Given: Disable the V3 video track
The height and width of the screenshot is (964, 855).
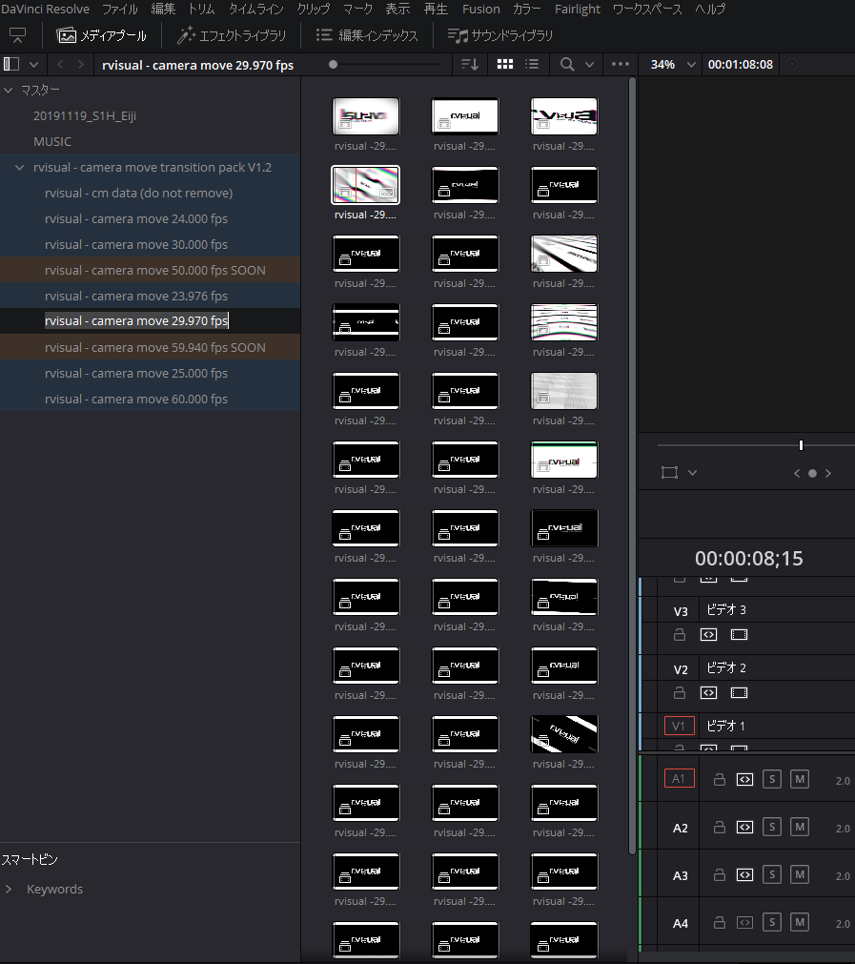Looking at the screenshot, I should click(739, 634).
